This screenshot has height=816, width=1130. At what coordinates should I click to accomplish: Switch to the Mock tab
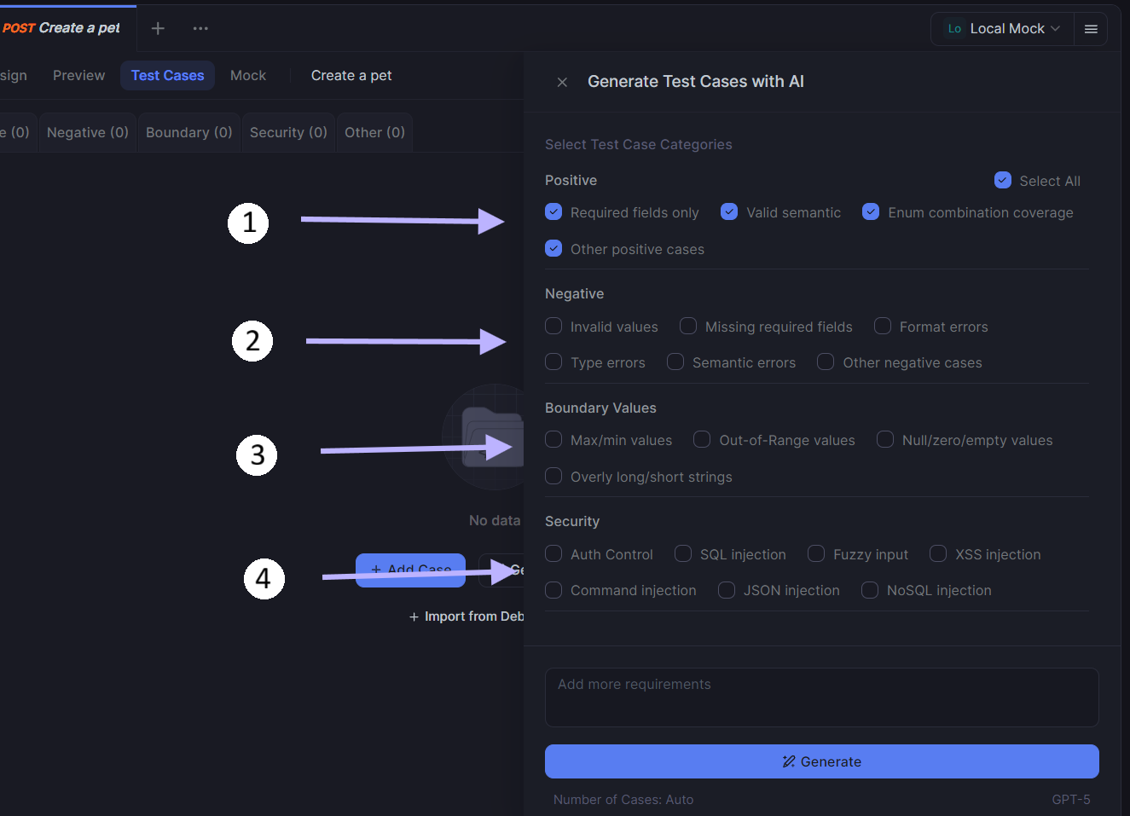click(248, 76)
